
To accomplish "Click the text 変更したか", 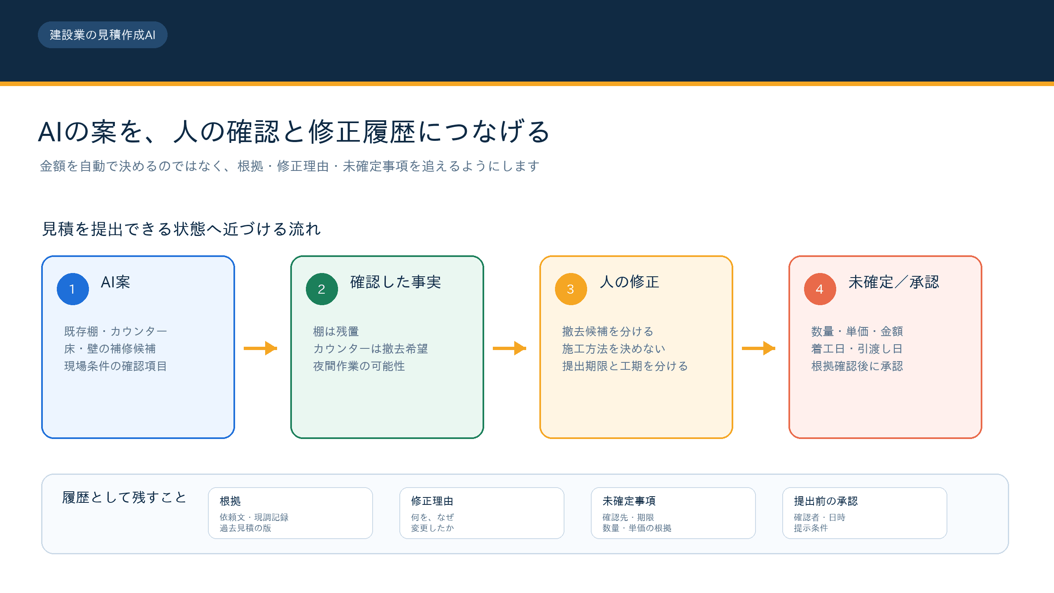I will pos(432,528).
